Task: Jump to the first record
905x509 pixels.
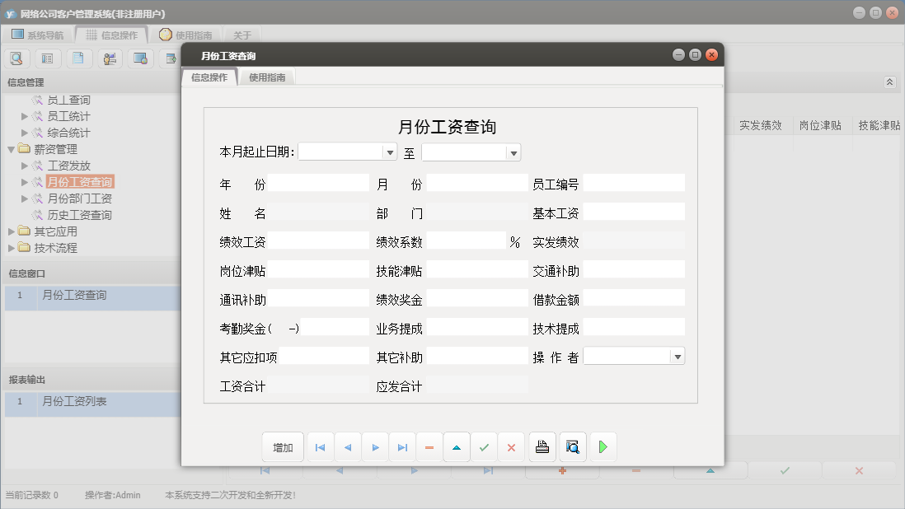Action: pyautogui.click(x=320, y=446)
